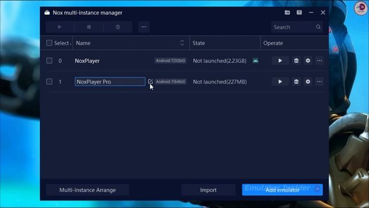Open more options for the NoxPlayer row
Image resolution: width=369 pixels, height=208 pixels.
pos(319,61)
